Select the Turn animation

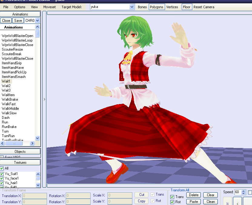click(x=5, y=131)
